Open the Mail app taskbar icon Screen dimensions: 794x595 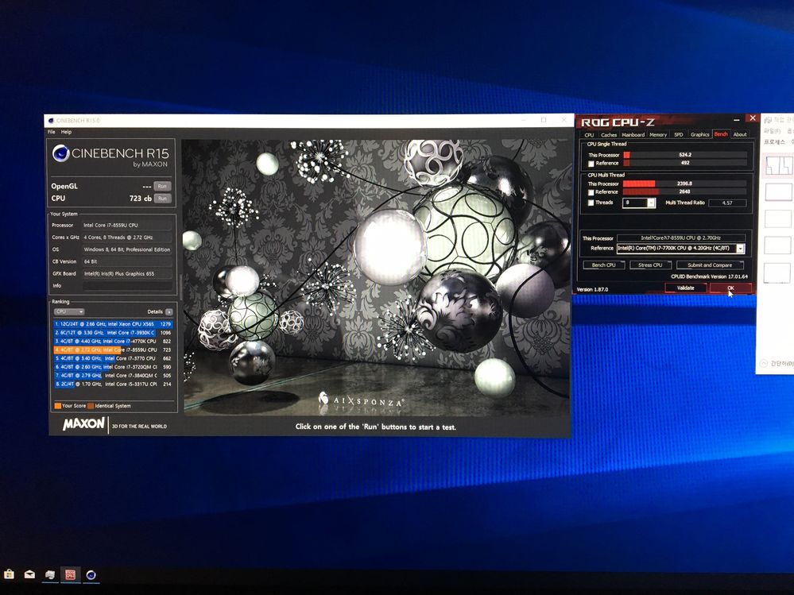point(29,574)
